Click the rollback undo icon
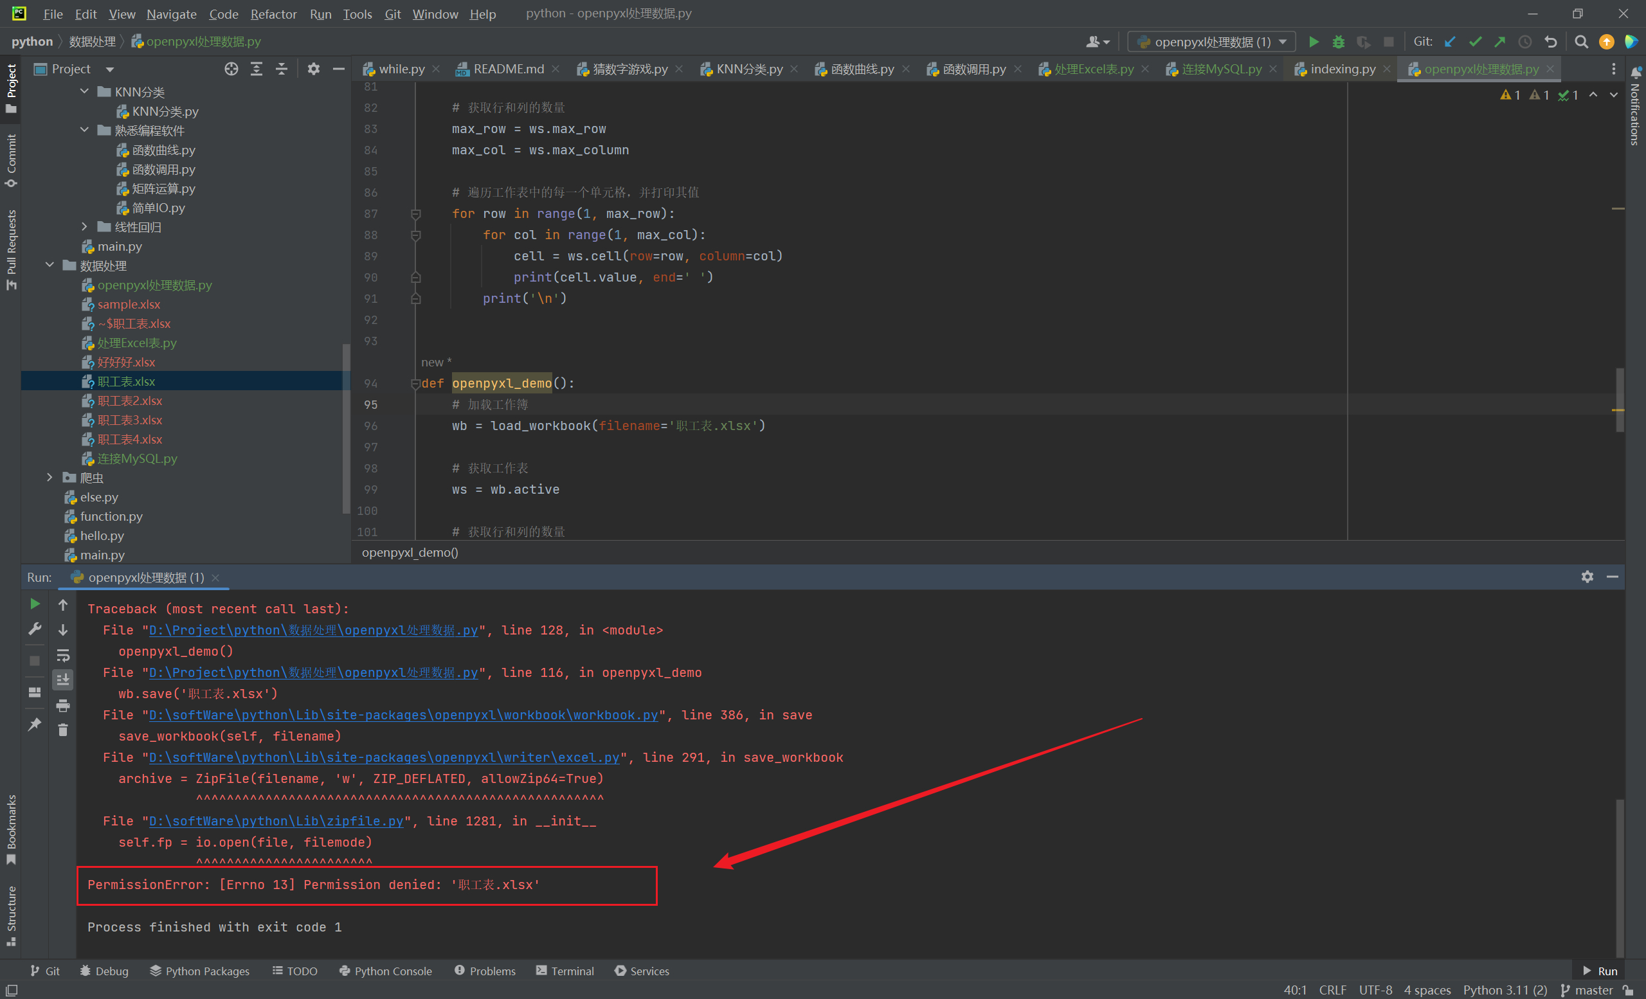The height and width of the screenshot is (999, 1646). pos(1550,41)
